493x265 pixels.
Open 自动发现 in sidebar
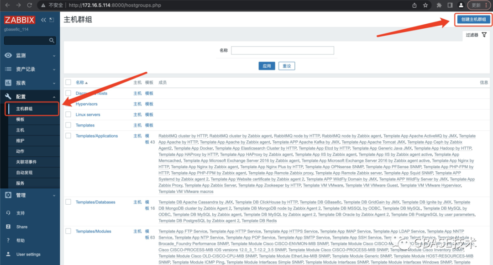pyautogui.click(x=24, y=173)
